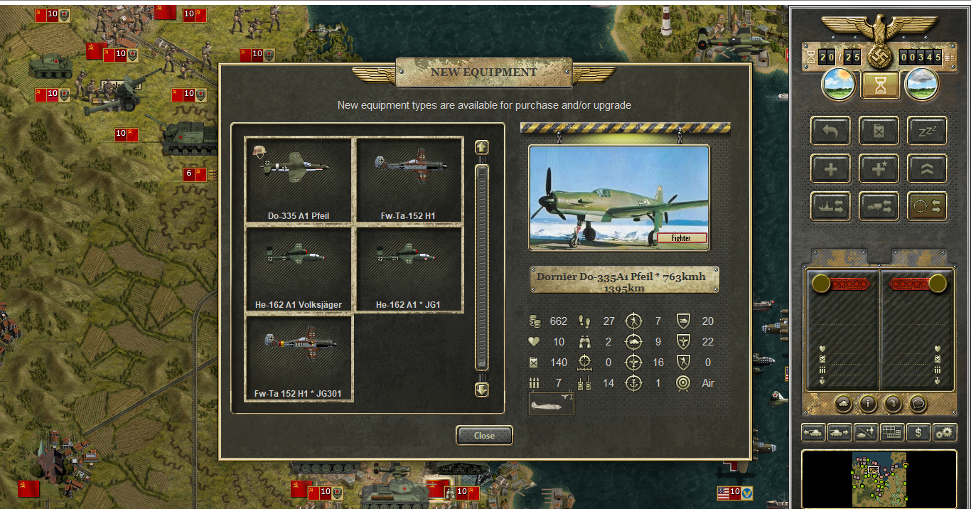Click the range crosshair-ruler icon
This screenshot has width=971, height=509.
[x=586, y=362]
